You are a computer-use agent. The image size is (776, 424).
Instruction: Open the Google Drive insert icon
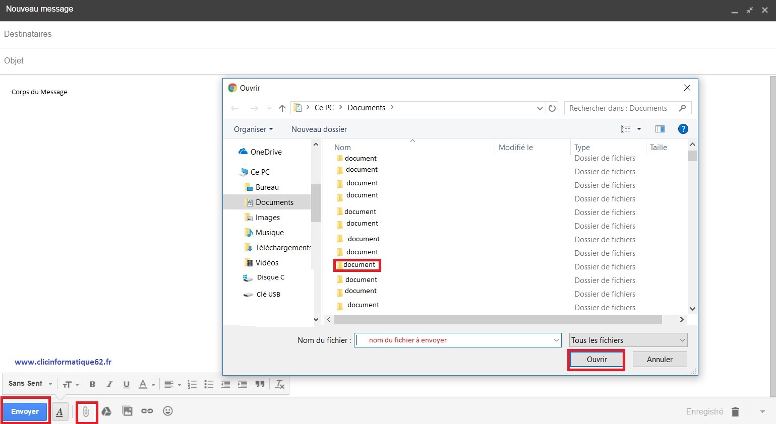coord(106,411)
